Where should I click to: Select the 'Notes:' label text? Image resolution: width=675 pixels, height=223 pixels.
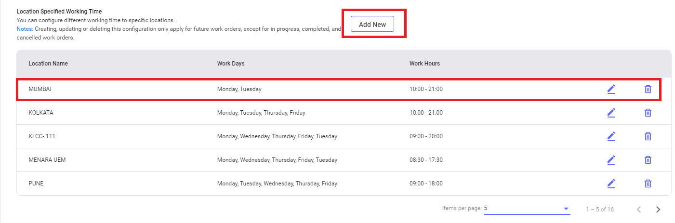pos(25,29)
